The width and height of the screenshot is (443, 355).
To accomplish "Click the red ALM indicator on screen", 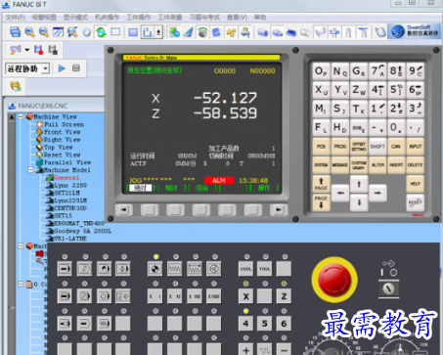I will point(219,180).
